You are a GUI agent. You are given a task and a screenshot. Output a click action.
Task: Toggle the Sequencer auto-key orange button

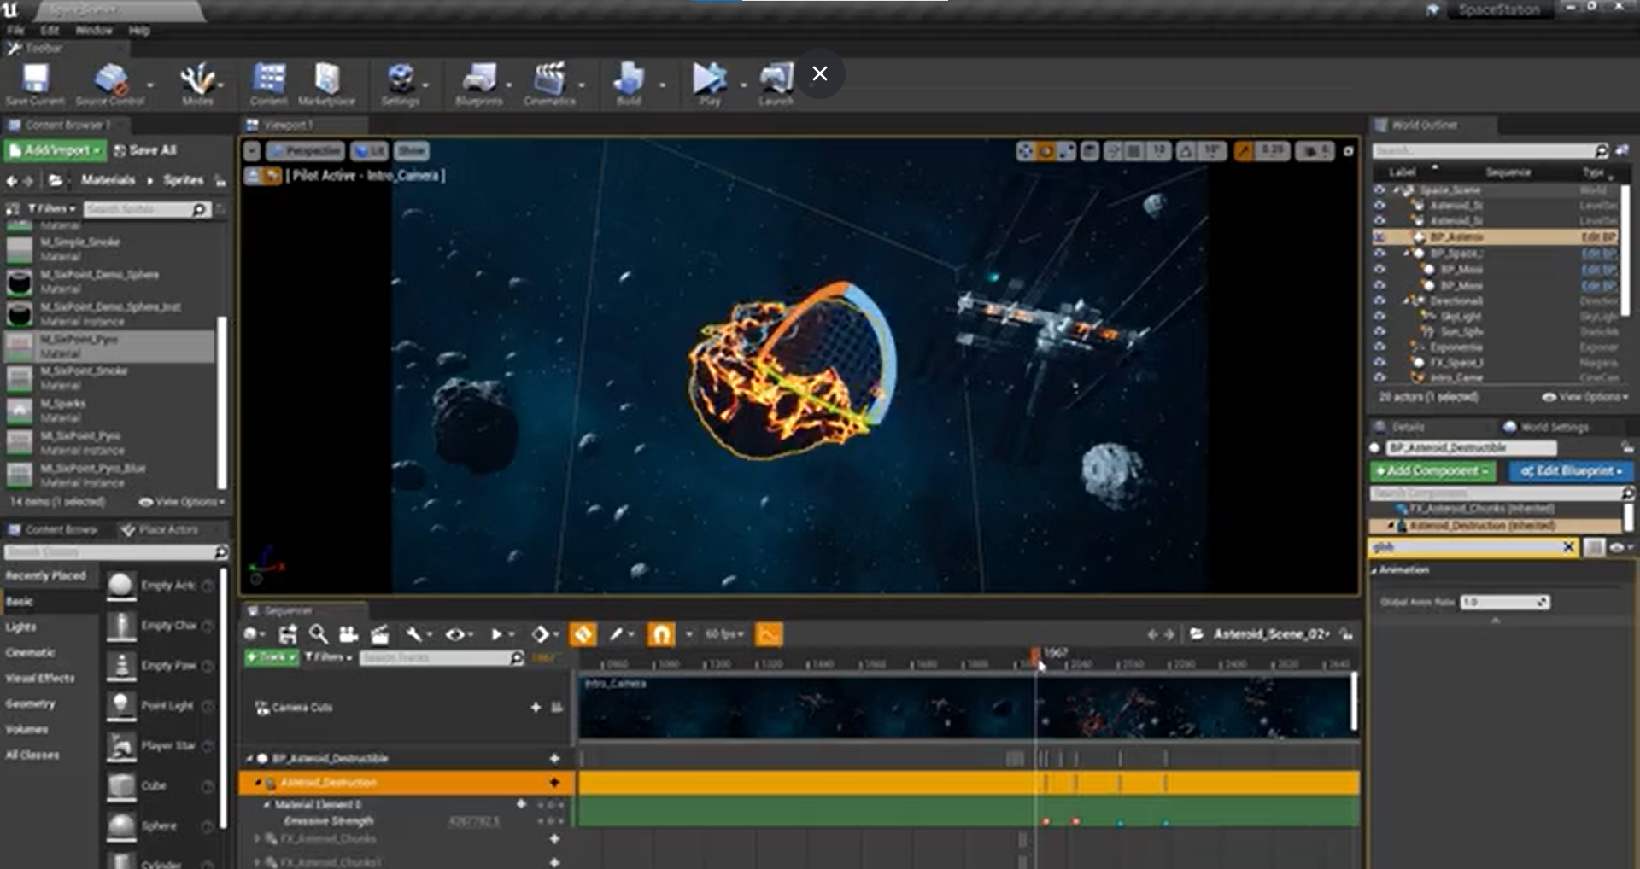pos(583,634)
